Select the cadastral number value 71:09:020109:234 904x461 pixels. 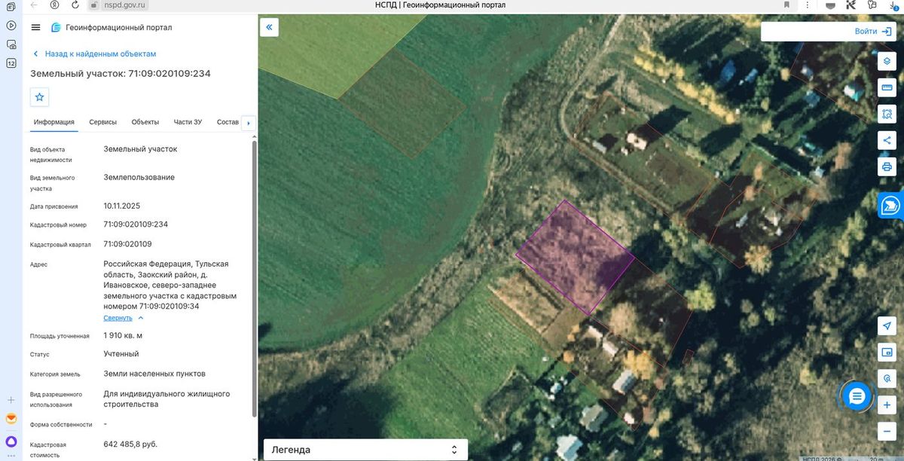click(x=136, y=224)
